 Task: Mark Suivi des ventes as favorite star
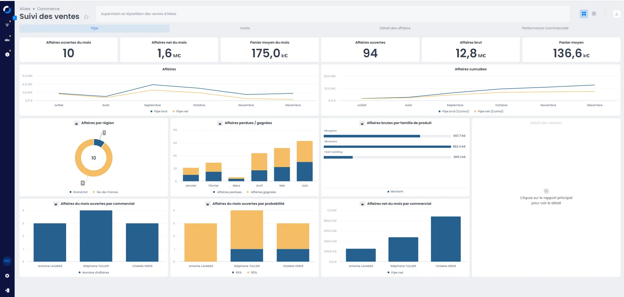pyautogui.click(x=86, y=17)
